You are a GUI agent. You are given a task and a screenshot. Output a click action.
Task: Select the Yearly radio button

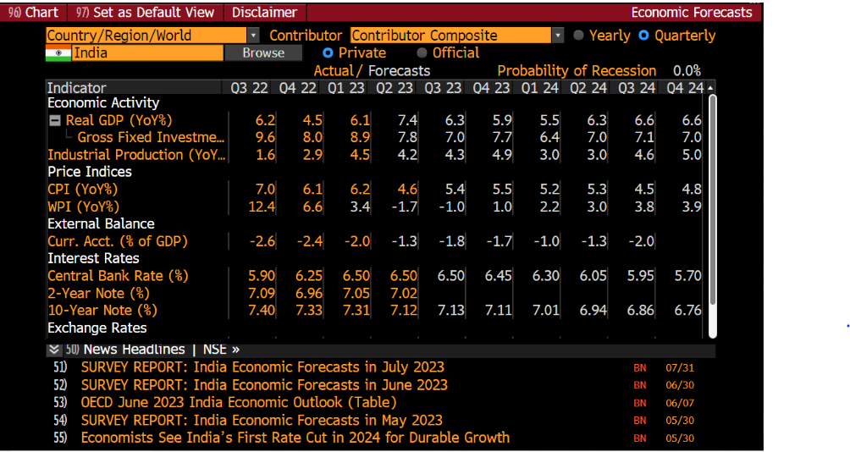(x=579, y=36)
